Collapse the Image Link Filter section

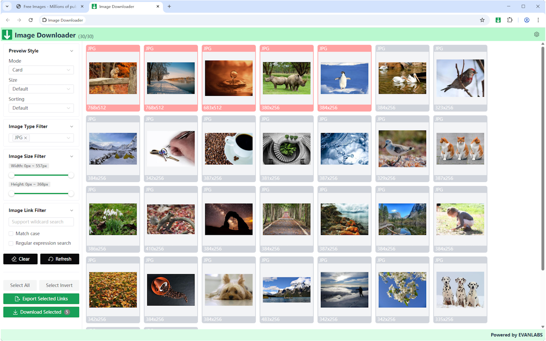(x=72, y=211)
